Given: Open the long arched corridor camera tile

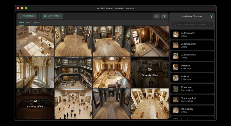Looking at the screenshot, I should point(35,72).
